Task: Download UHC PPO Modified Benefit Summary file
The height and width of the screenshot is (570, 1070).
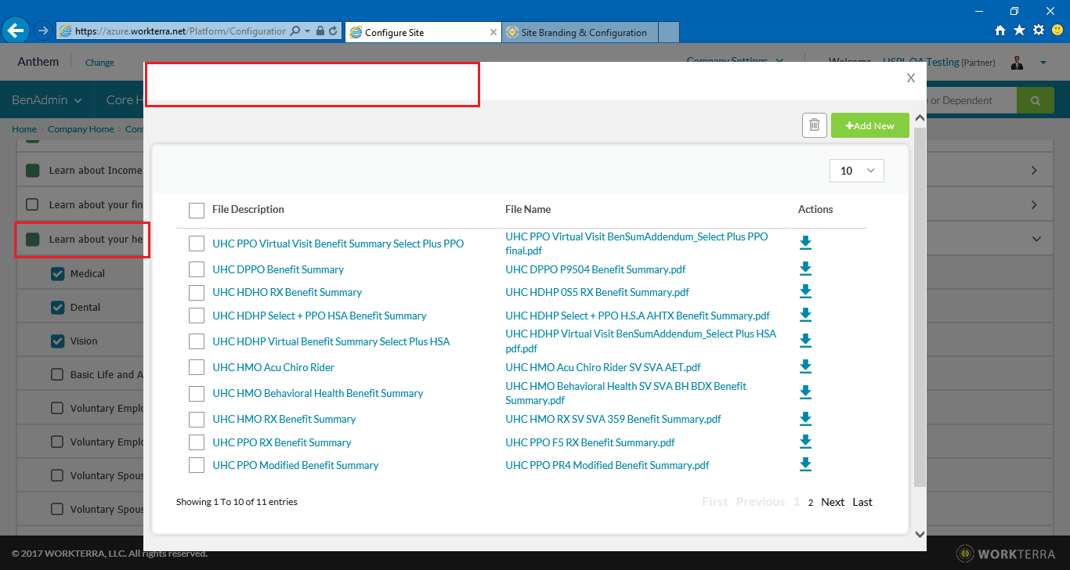Action: click(x=805, y=464)
